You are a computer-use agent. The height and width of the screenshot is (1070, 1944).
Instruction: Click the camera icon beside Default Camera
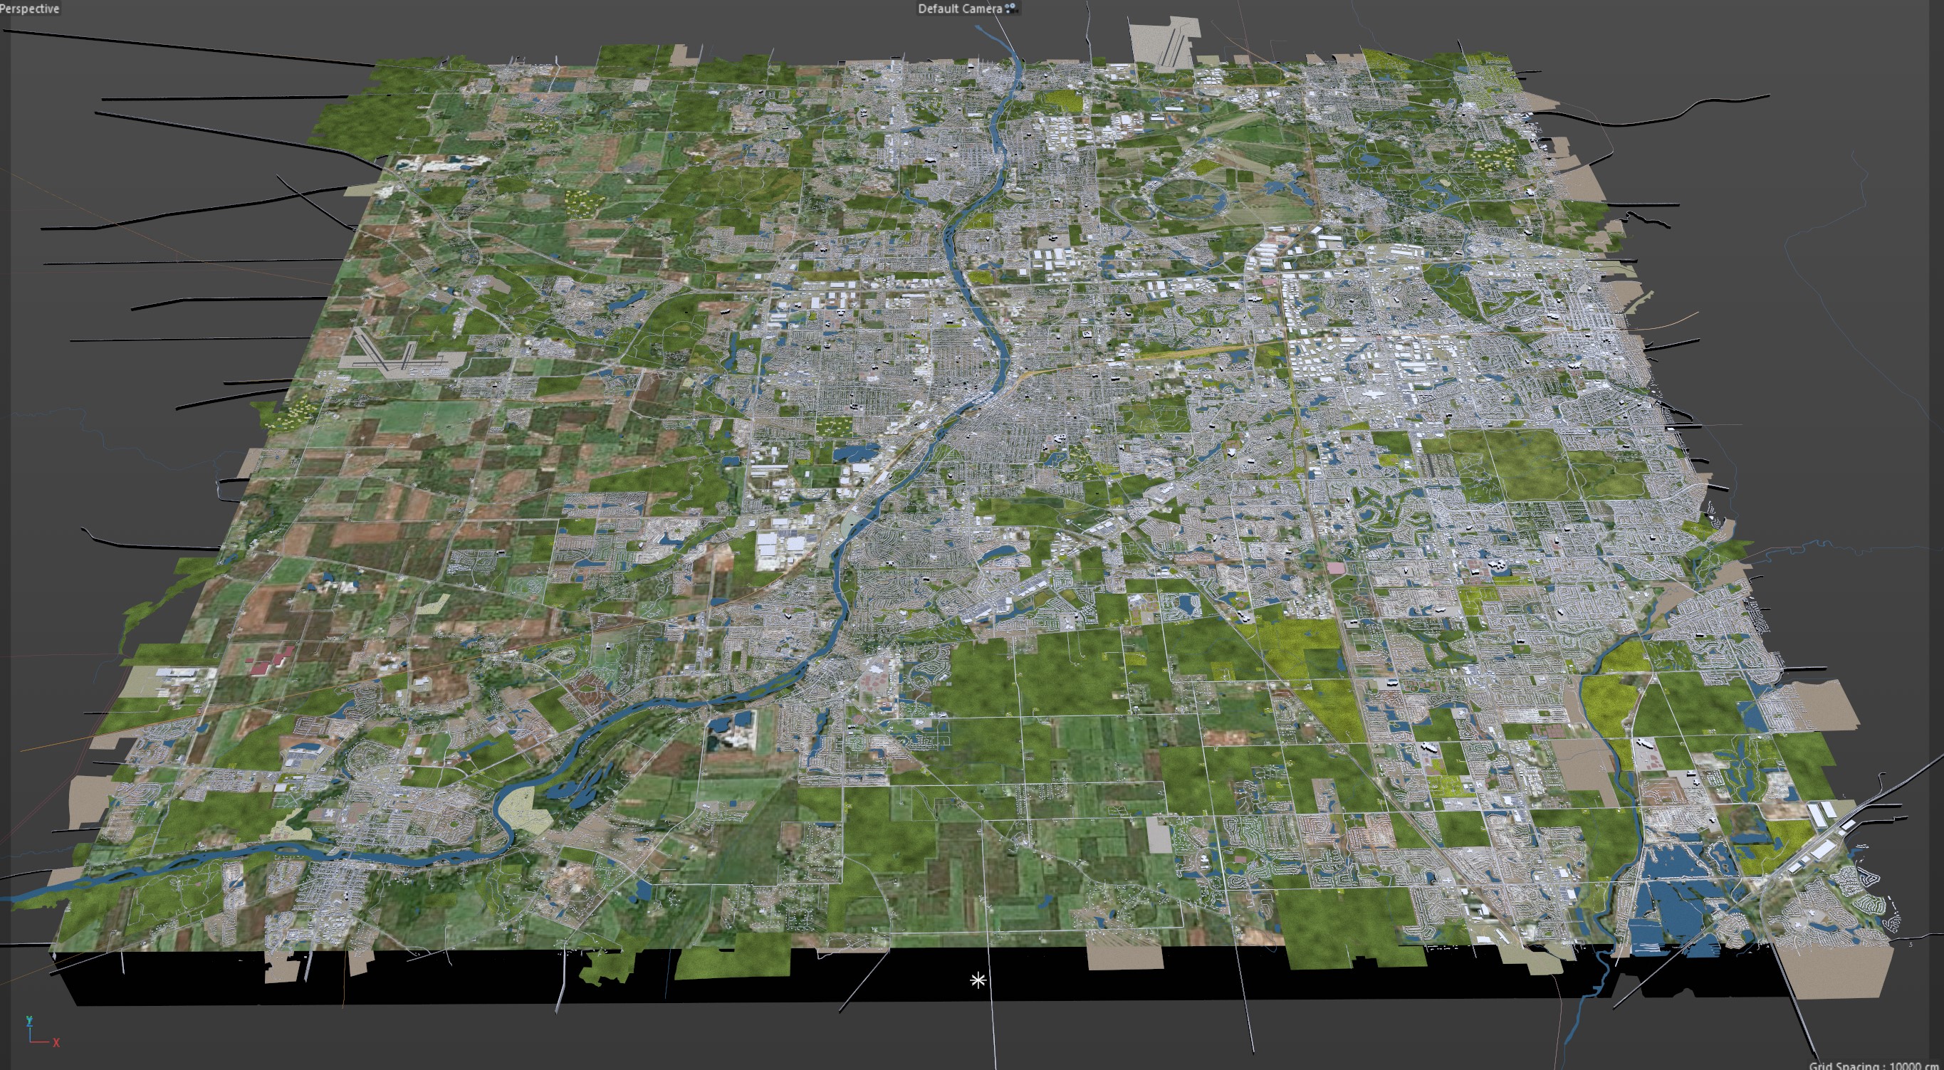[x=1011, y=9]
